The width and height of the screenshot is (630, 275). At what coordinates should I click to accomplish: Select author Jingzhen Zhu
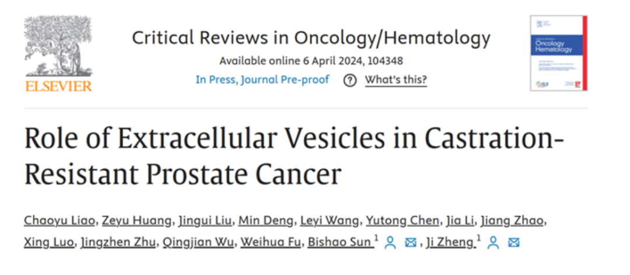118,243
